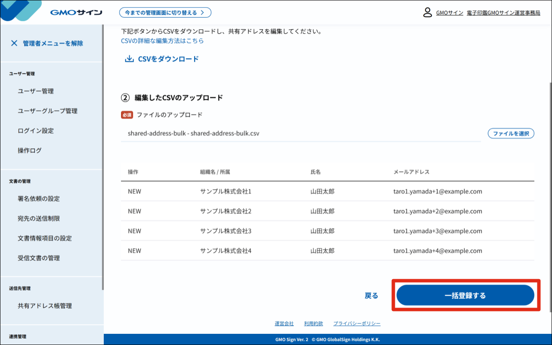
Task: Open the CSV editing instructions link
Action: (x=162, y=41)
